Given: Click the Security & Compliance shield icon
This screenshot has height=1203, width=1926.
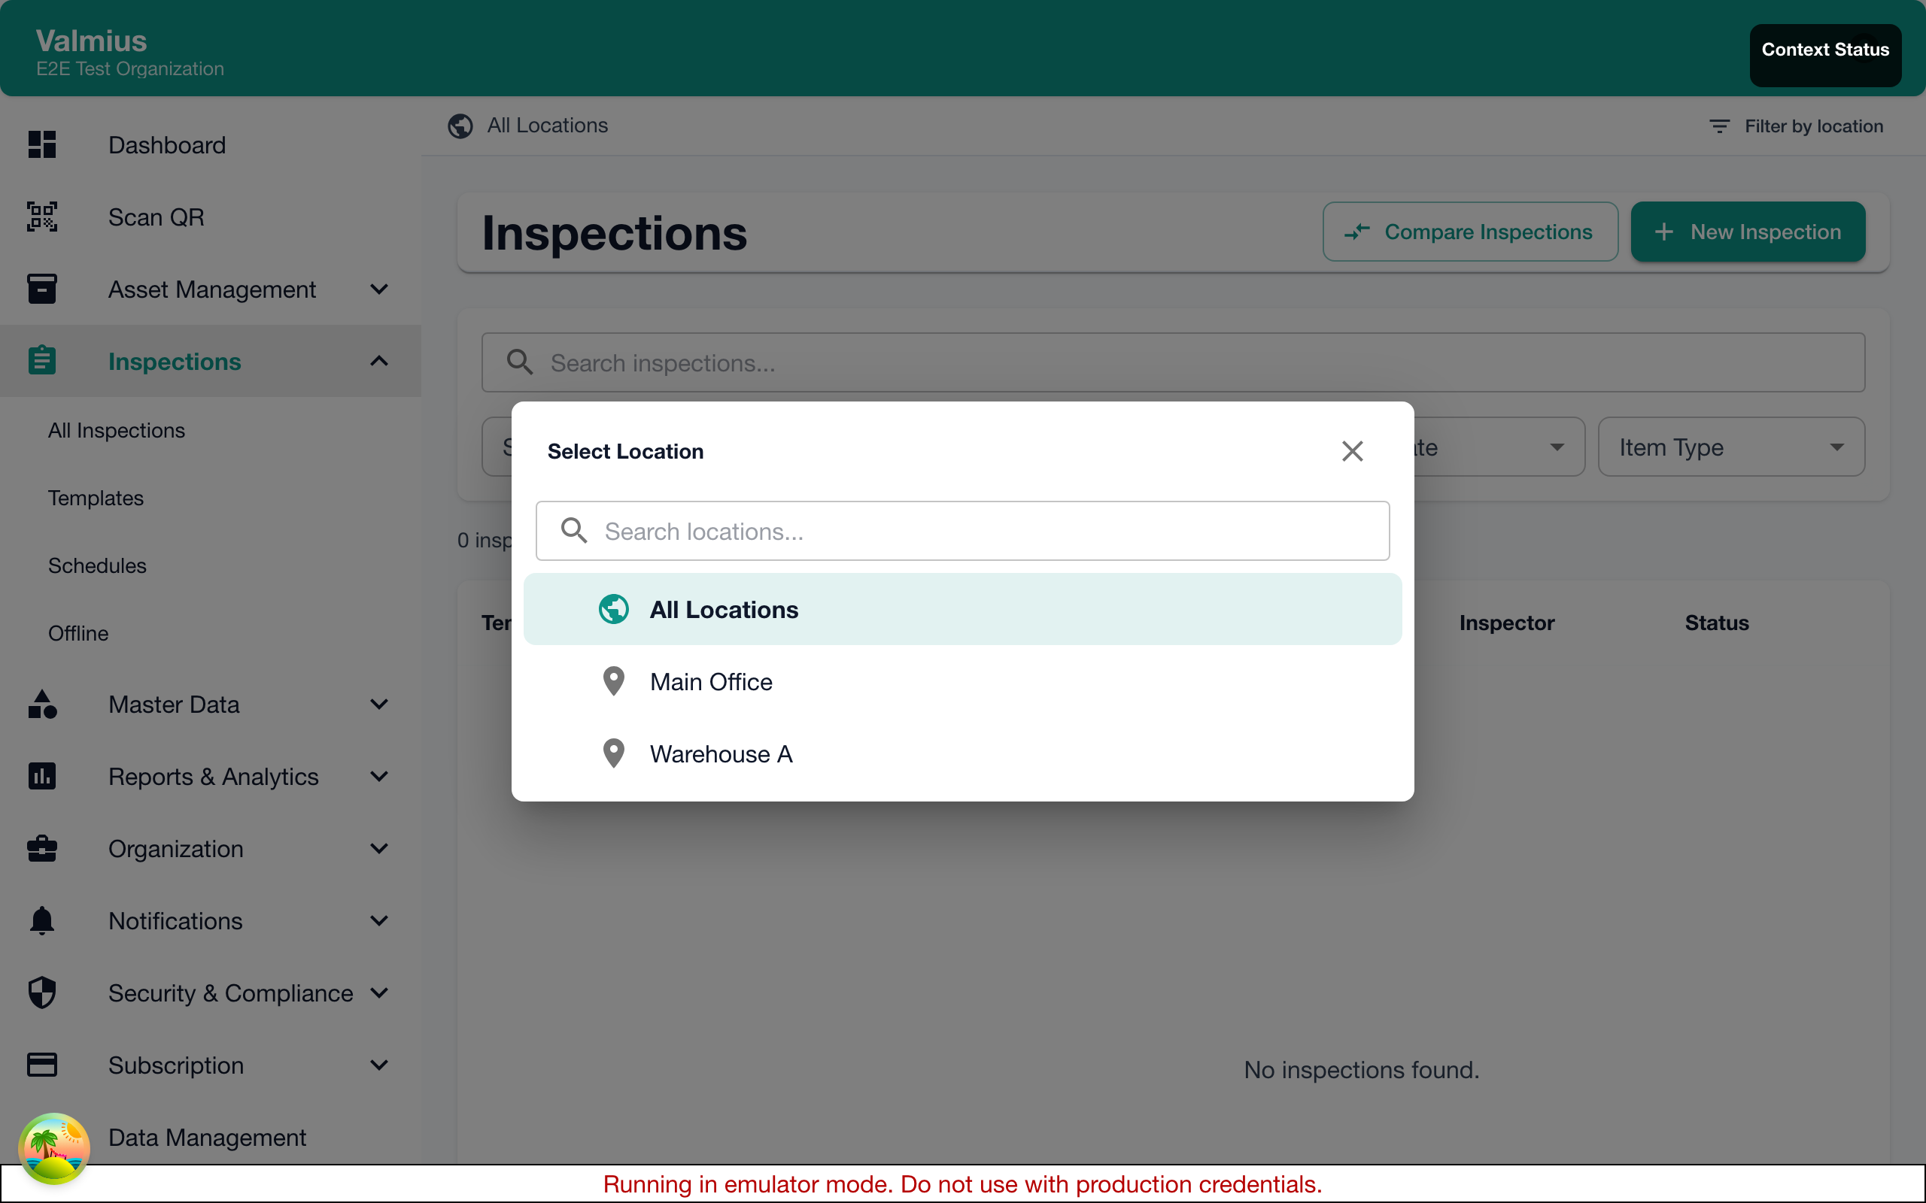Looking at the screenshot, I should [41, 992].
